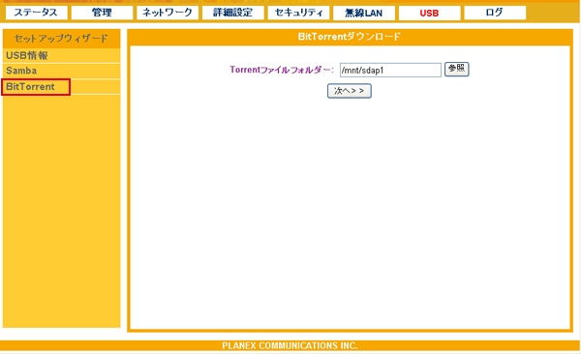The width and height of the screenshot is (581, 354).
Task: Click the red USB tab
Action: coord(429,13)
